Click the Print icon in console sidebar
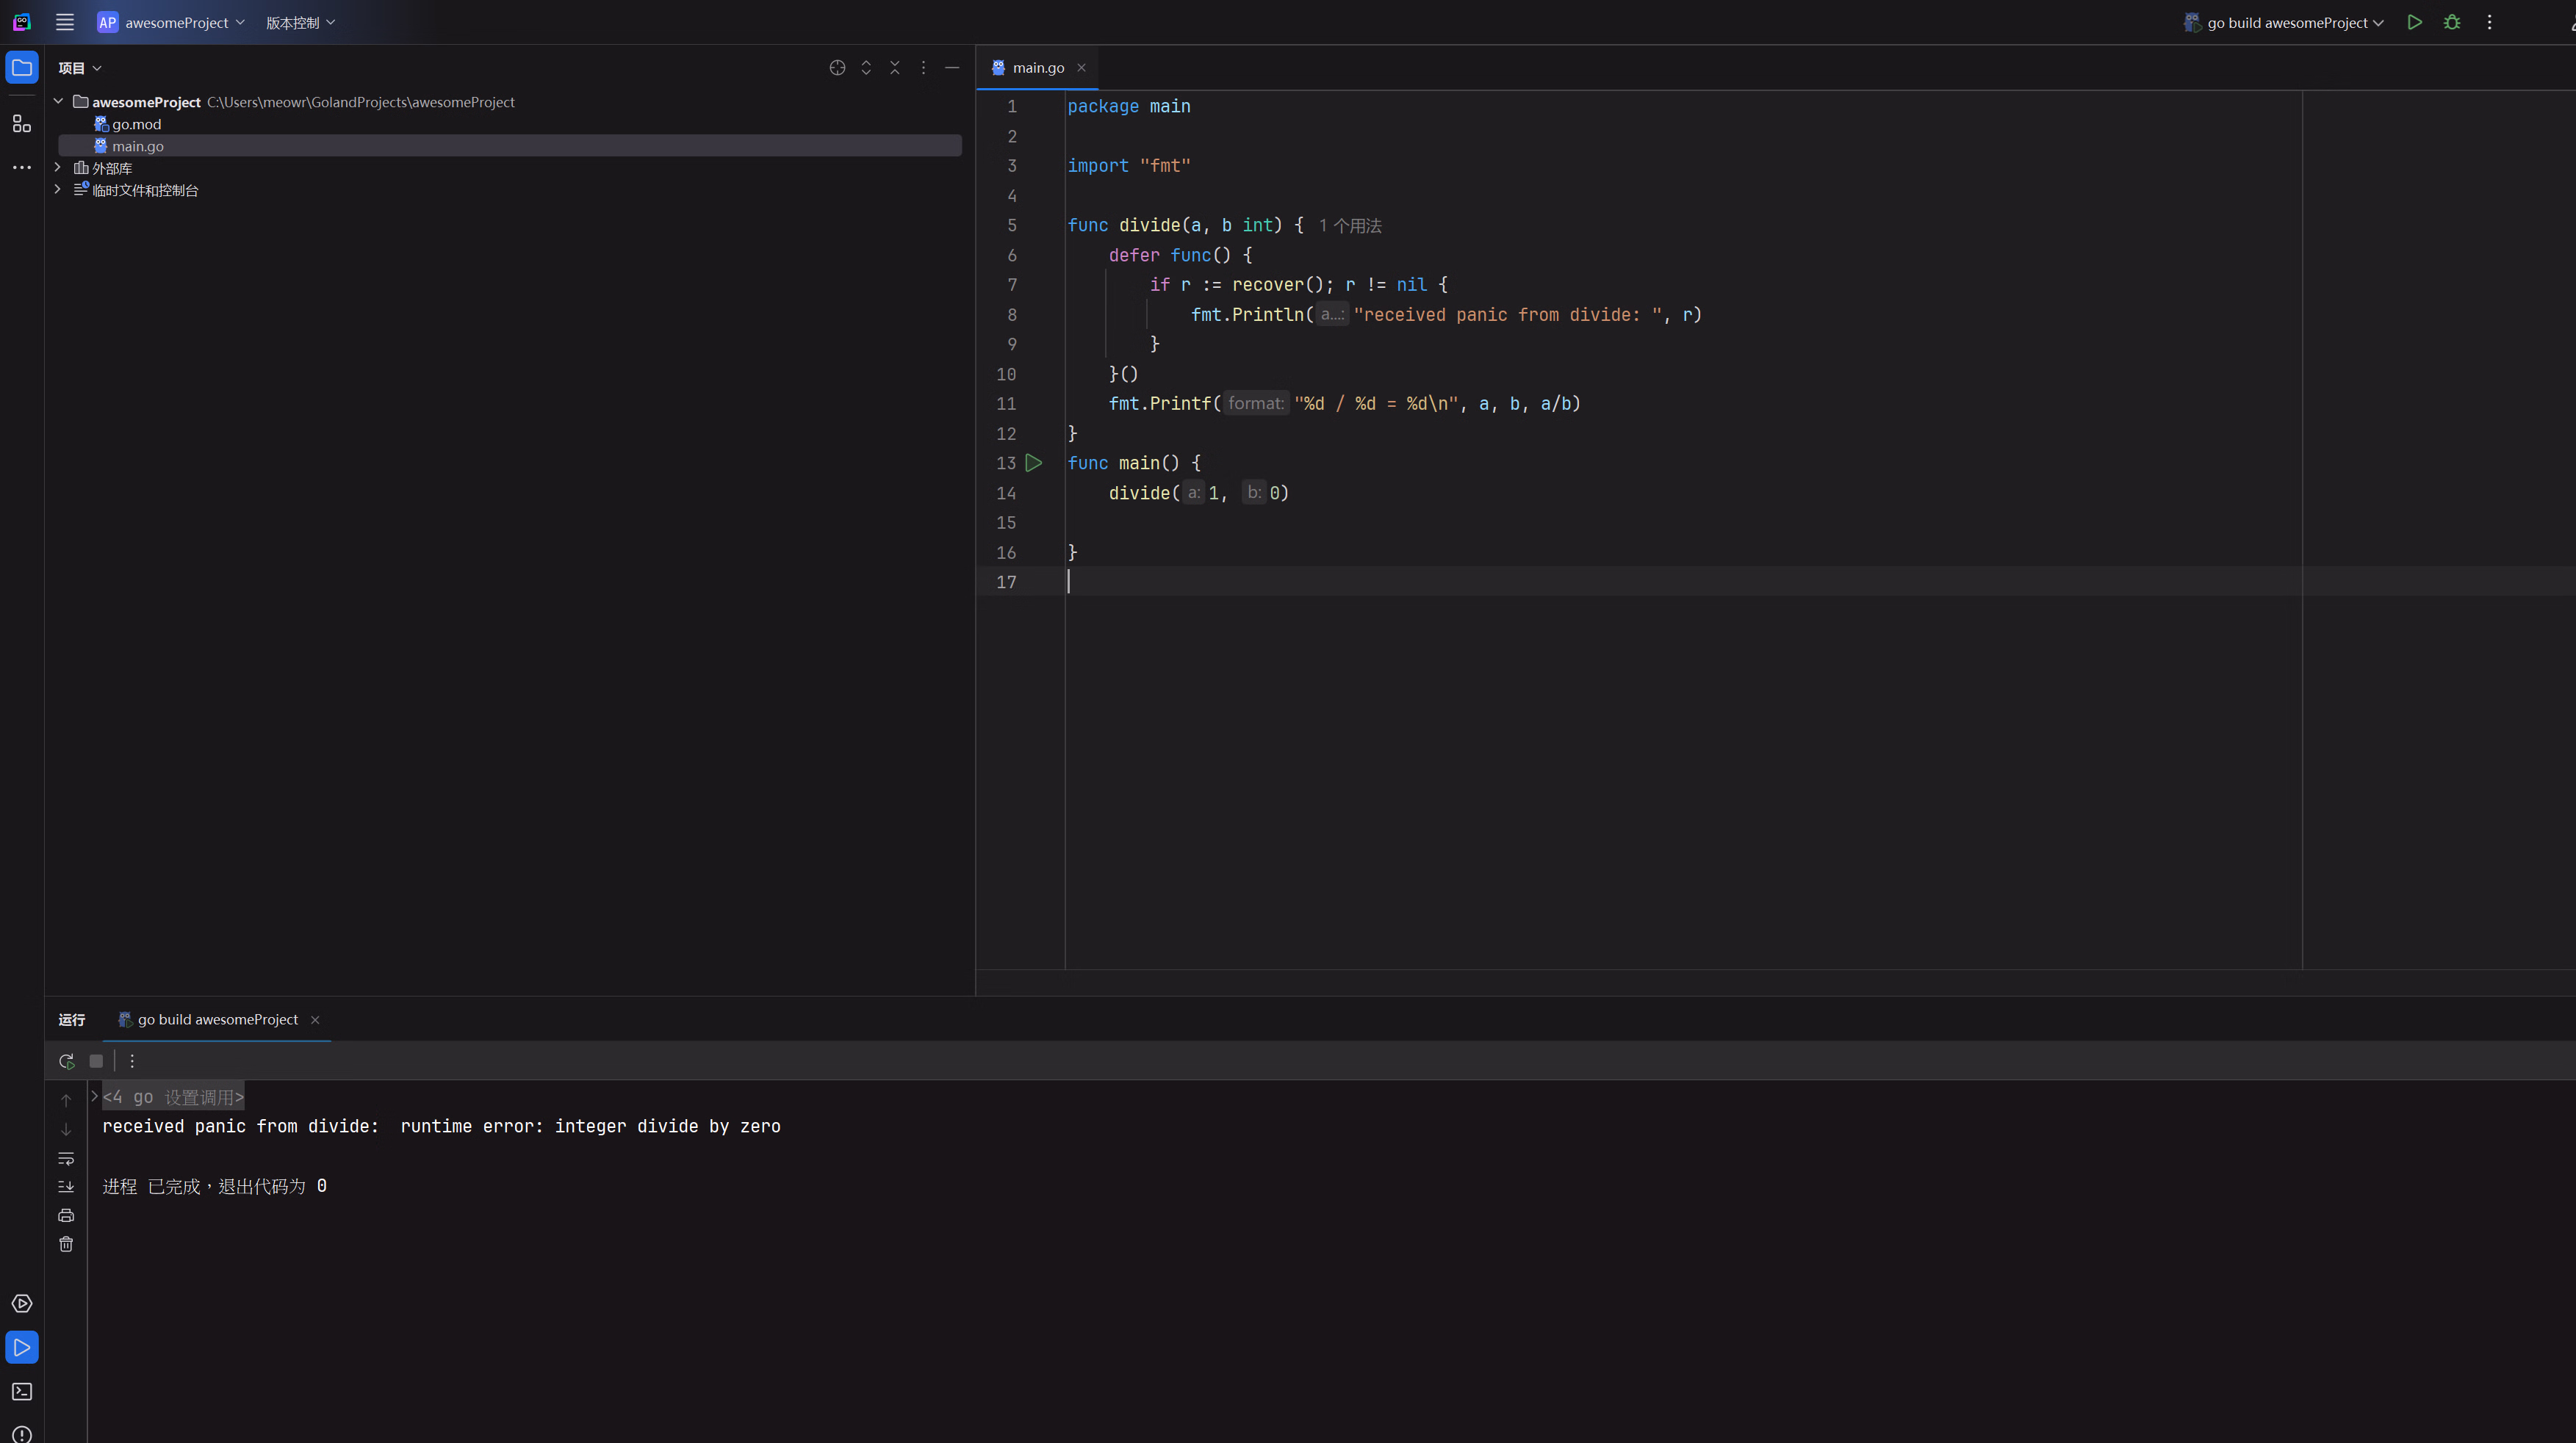 (66, 1215)
